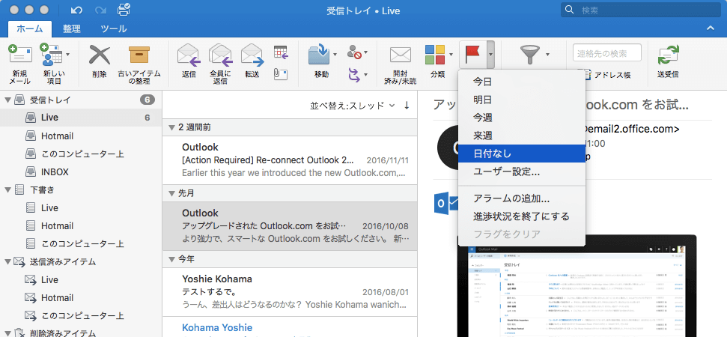
Task: Select INBOX folder in sidebar
Action: pyautogui.click(x=81, y=172)
